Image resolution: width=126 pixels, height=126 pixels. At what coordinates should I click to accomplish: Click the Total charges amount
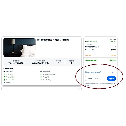(113, 60)
